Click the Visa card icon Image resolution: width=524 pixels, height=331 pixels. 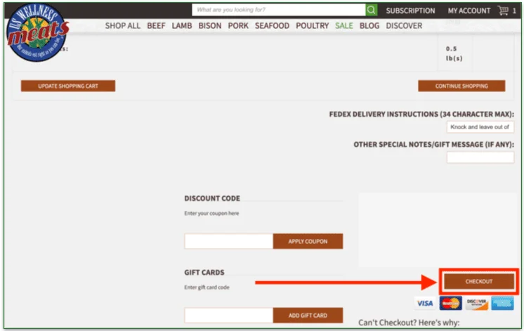coord(424,304)
